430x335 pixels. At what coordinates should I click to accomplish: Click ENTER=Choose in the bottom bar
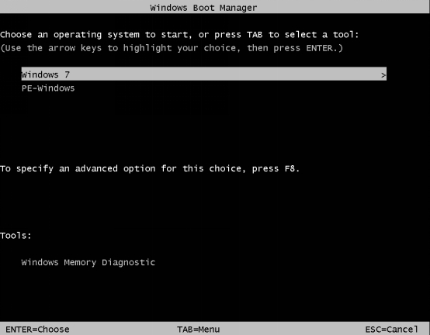[x=37, y=330]
